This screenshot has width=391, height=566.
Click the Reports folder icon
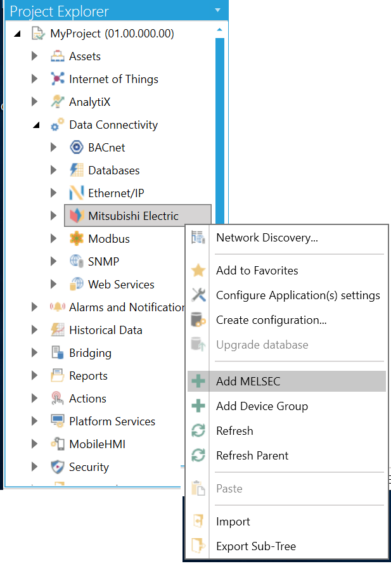pyautogui.click(x=58, y=375)
